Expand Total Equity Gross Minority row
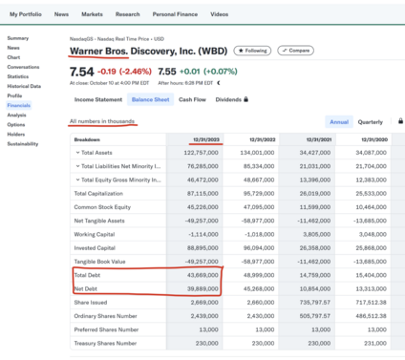This screenshot has width=405, height=360. click(77, 180)
